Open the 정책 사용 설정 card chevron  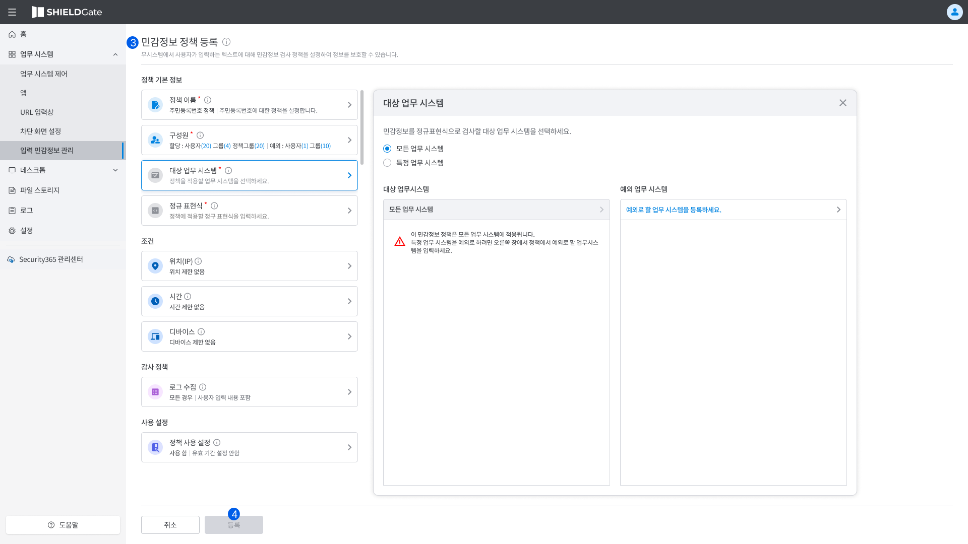click(x=349, y=447)
